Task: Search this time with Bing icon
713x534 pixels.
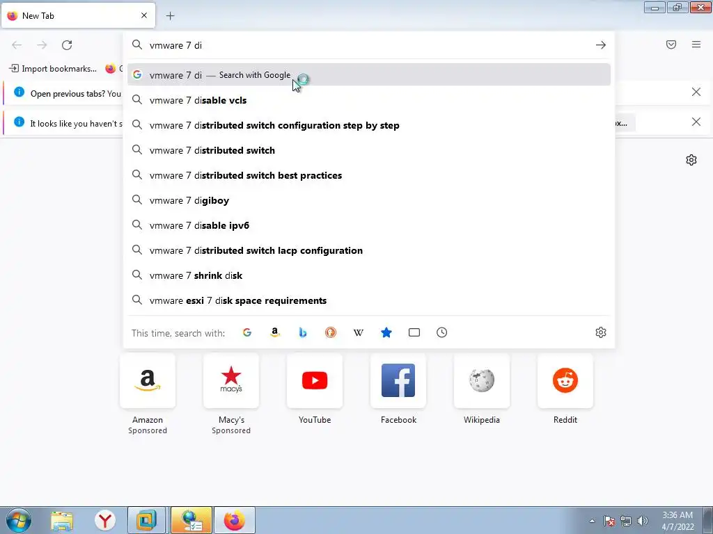Action: pyautogui.click(x=302, y=332)
